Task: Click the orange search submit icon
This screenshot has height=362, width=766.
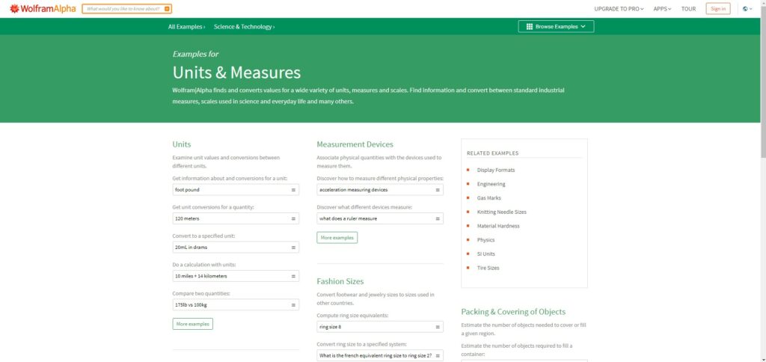Action: tap(167, 9)
